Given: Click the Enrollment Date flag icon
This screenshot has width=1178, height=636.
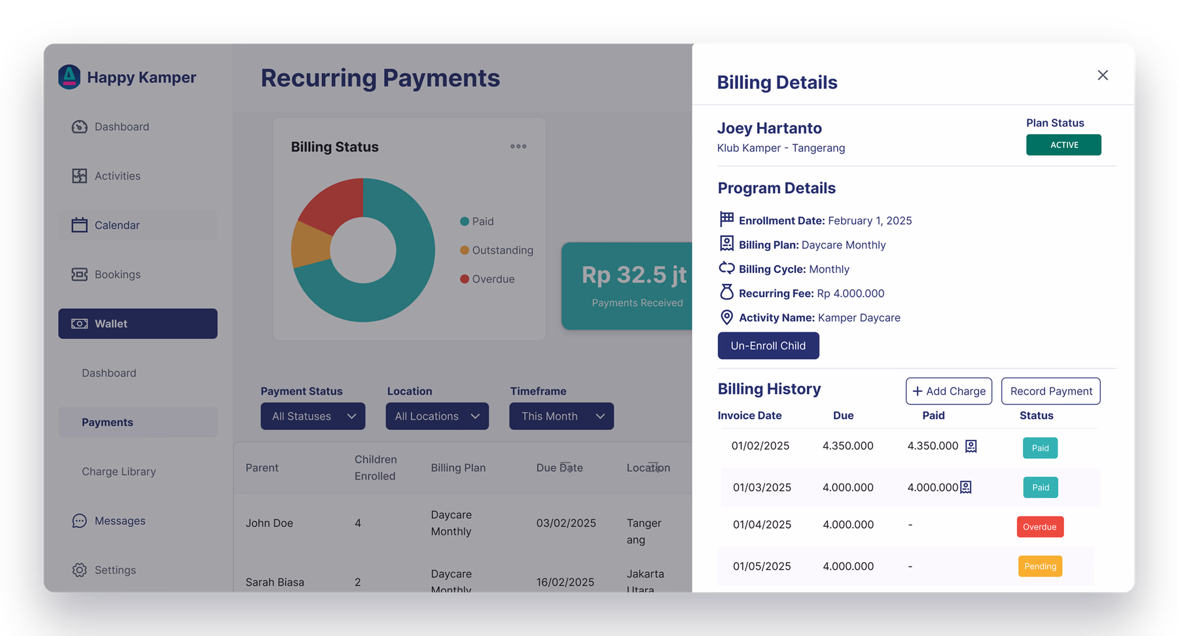Looking at the screenshot, I should pos(726,219).
